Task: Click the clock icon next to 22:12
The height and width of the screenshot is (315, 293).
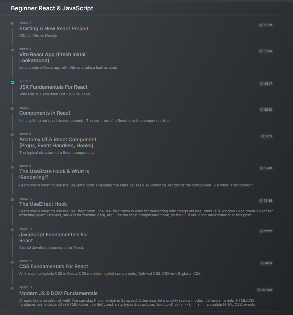Action: click(261, 231)
